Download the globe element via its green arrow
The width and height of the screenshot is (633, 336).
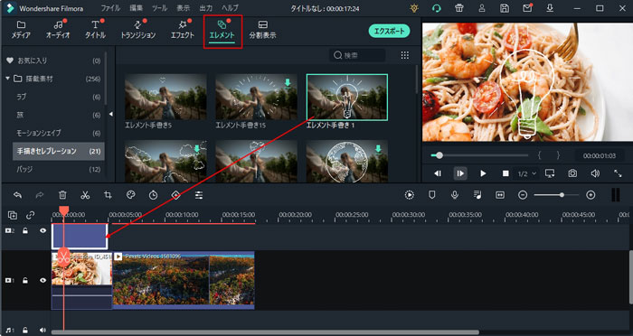pos(378,149)
